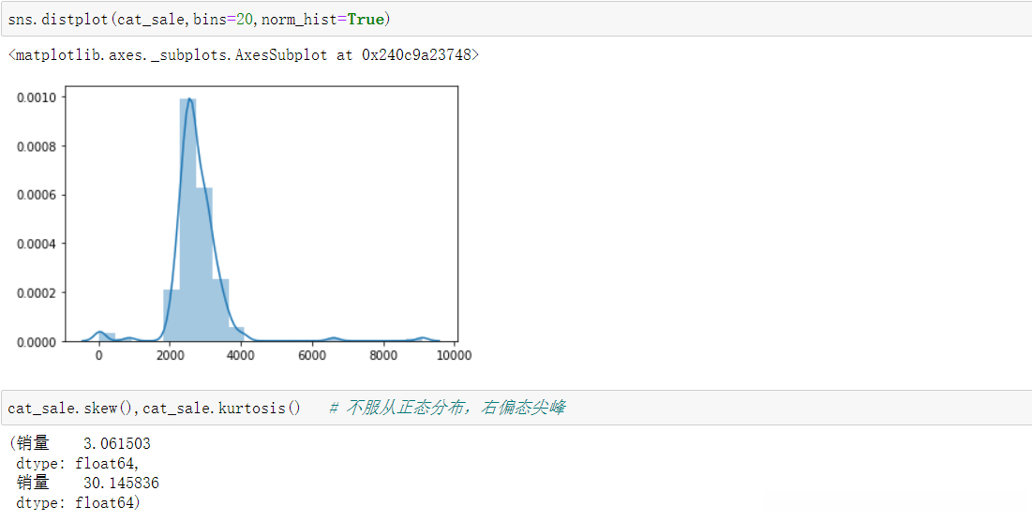Click the kurtosis value 30.145836
1032x521 pixels.
[x=121, y=484]
